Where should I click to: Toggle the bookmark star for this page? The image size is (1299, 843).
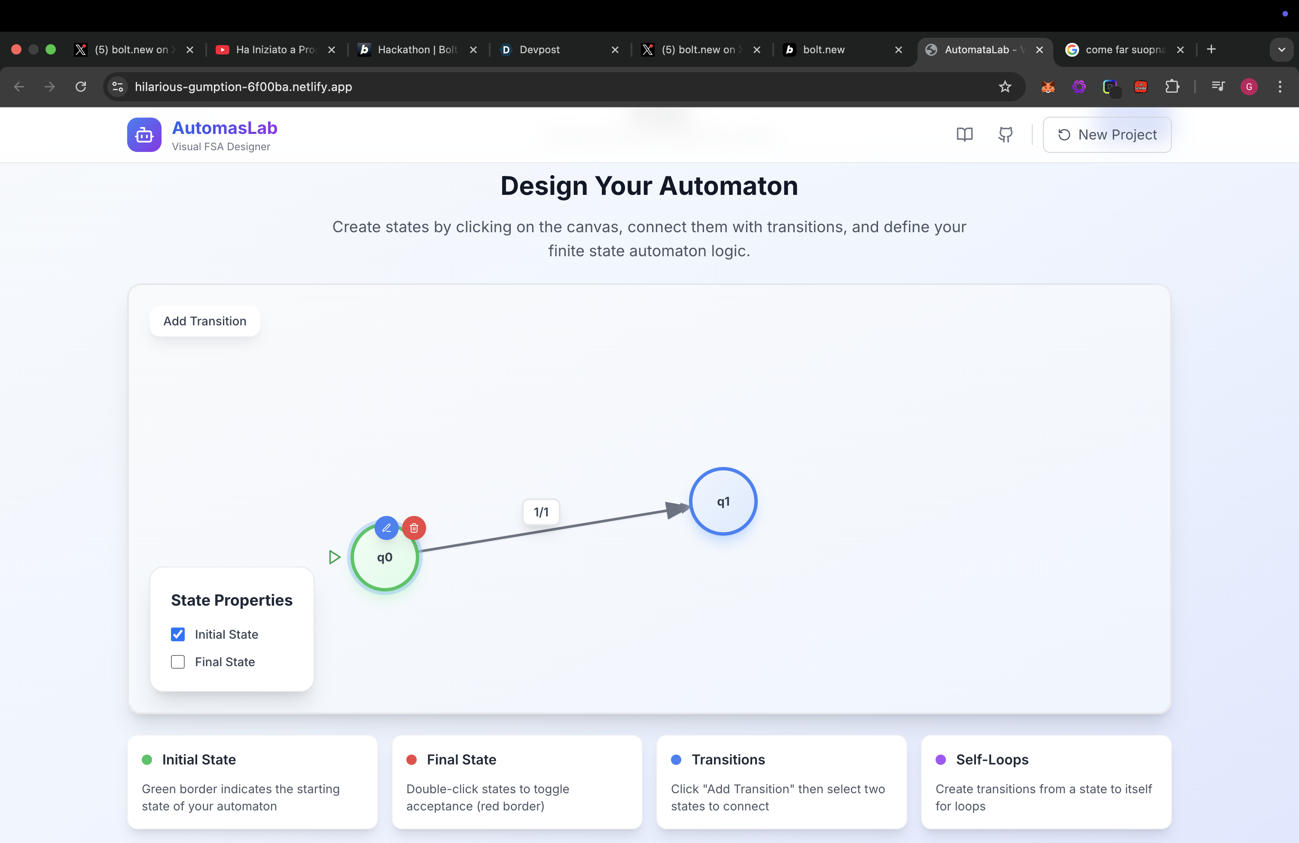point(1005,87)
